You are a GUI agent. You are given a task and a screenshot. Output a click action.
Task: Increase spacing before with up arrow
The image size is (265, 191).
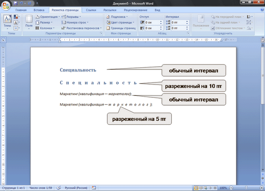point(187,21)
